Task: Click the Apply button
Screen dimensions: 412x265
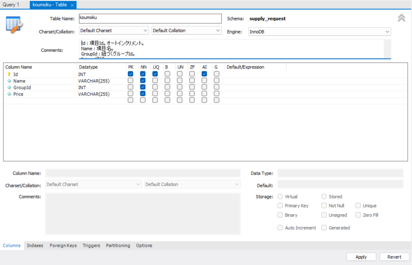Action: [361, 257]
